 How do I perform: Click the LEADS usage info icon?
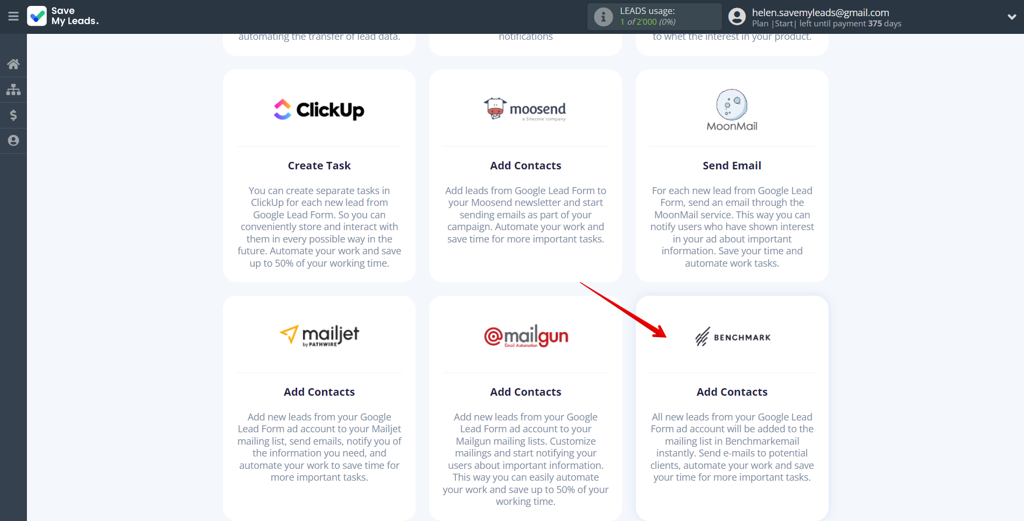[x=604, y=17]
